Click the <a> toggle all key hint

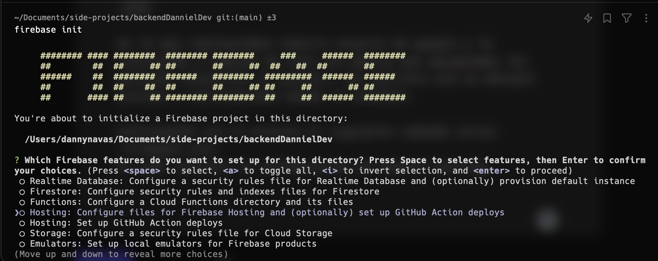point(231,171)
